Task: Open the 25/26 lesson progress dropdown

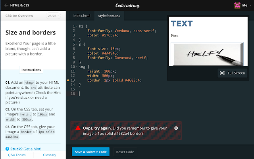Action: coord(53,16)
